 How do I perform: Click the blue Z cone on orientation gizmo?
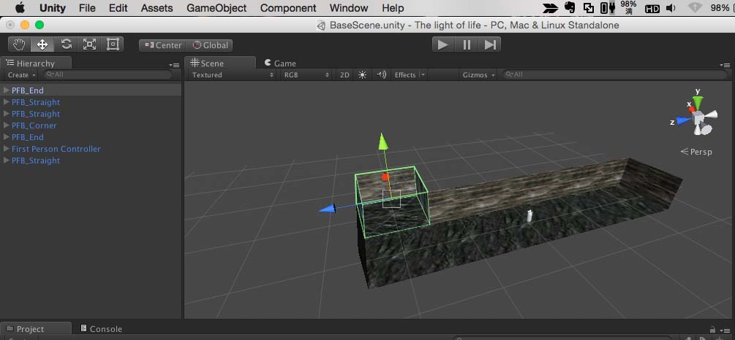coord(683,120)
